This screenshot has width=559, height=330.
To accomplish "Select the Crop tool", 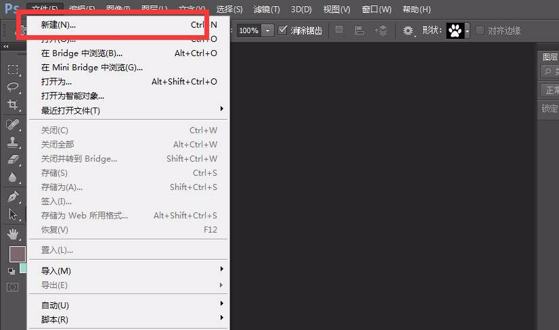I will point(13,104).
